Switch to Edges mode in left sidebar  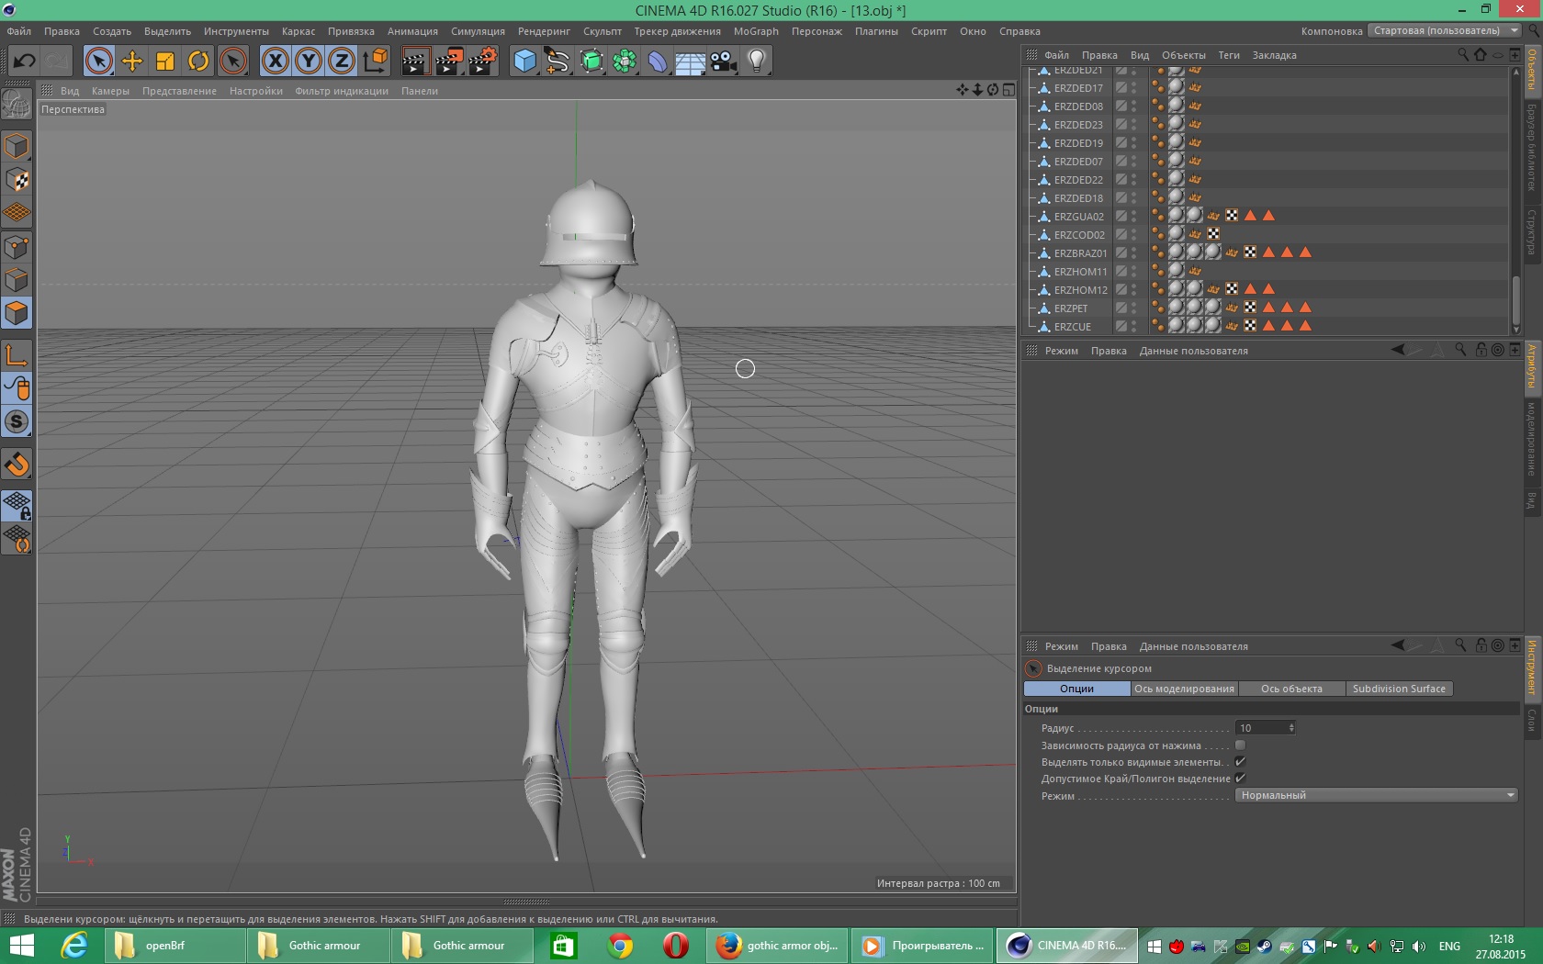(x=17, y=279)
